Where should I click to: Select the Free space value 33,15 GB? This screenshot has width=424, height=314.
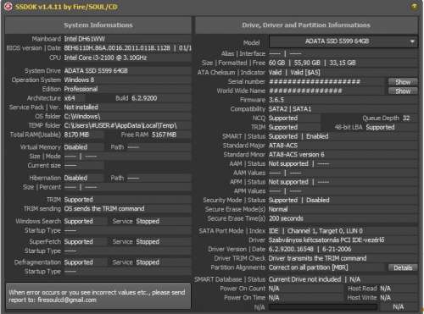[x=343, y=63]
